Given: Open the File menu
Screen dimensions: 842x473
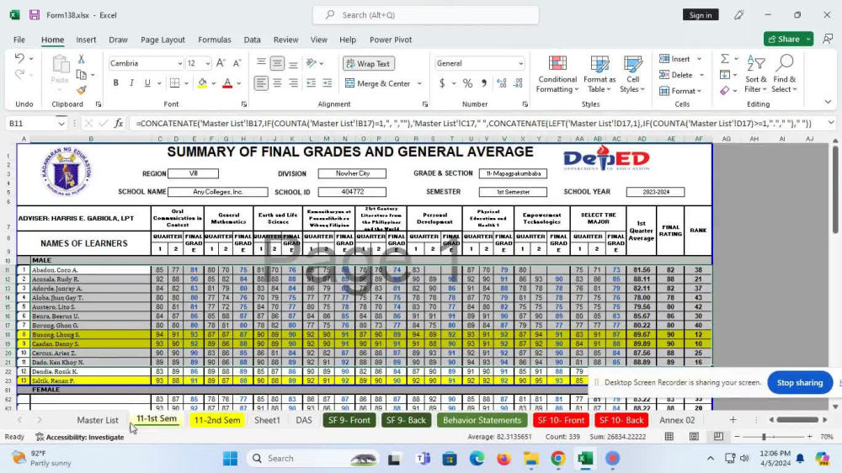Looking at the screenshot, I should pyautogui.click(x=19, y=40).
